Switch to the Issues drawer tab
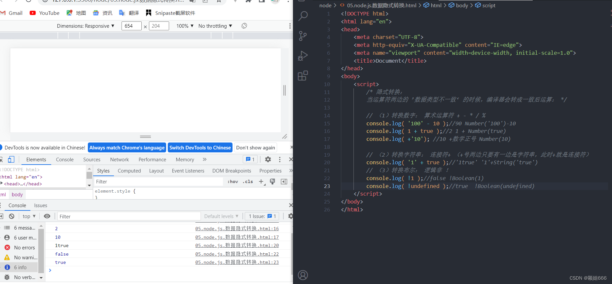 pos(41,205)
